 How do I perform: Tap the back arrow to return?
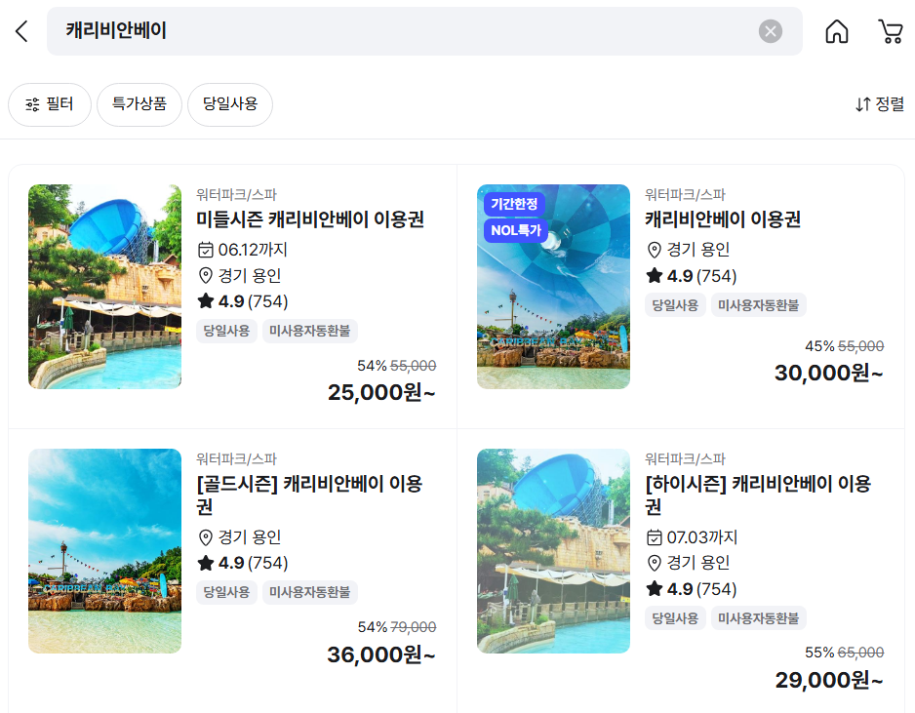pyautogui.click(x=21, y=30)
